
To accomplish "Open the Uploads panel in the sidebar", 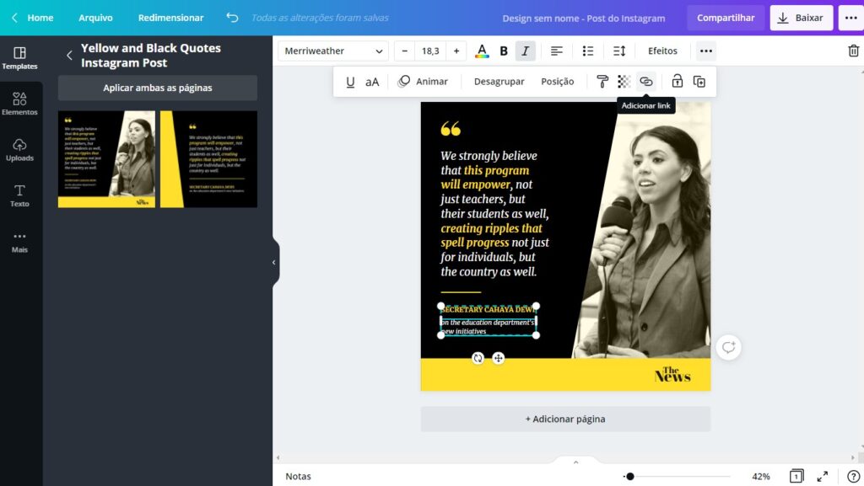I will (19, 150).
